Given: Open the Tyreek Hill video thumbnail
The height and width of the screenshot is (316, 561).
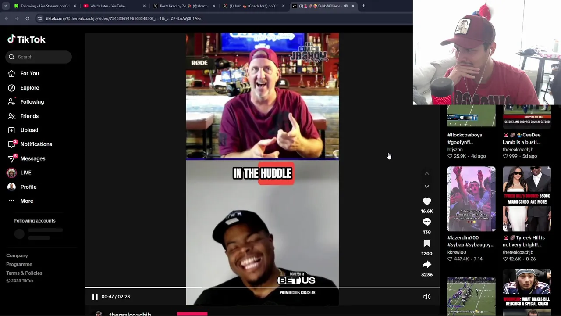Looking at the screenshot, I should 526,199.
